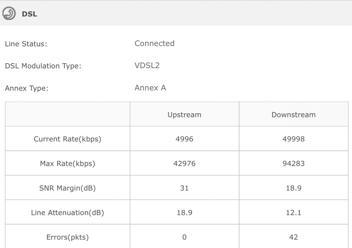The width and height of the screenshot is (352, 248).
Task: Click downstream errors value 42
Action: (293, 237)
